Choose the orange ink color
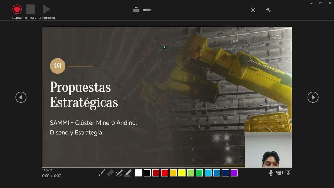Screen dimensions: 334x188 point(173,173)
